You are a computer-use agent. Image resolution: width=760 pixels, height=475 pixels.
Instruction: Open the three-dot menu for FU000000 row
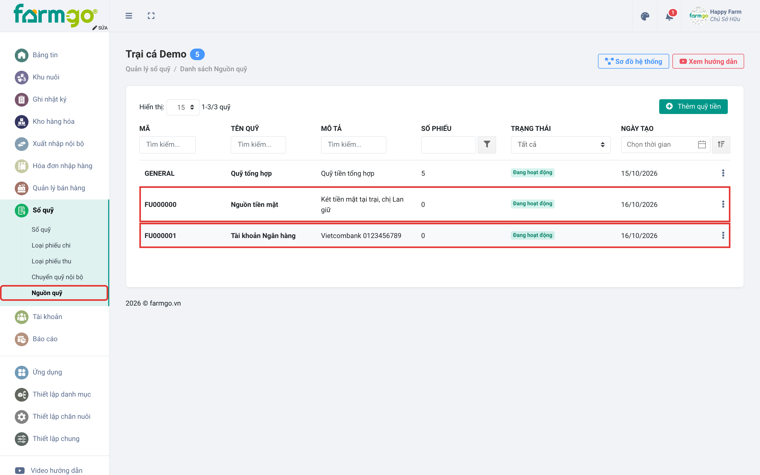(x=723, y=204)
